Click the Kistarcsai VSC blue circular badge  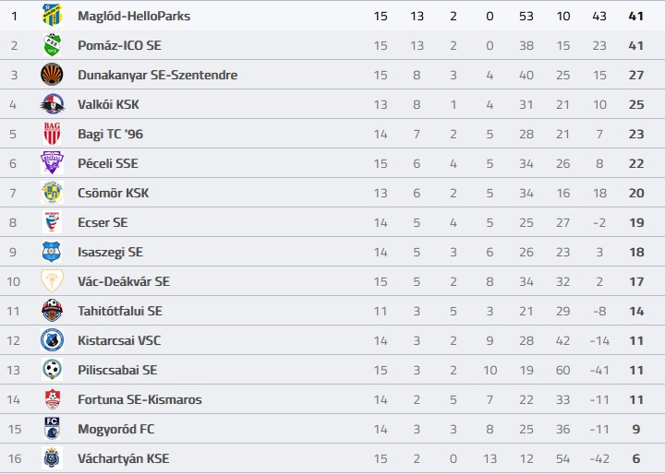52,340
